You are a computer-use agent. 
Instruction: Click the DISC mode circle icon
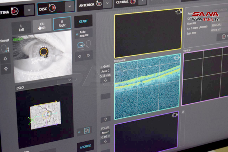52,8
